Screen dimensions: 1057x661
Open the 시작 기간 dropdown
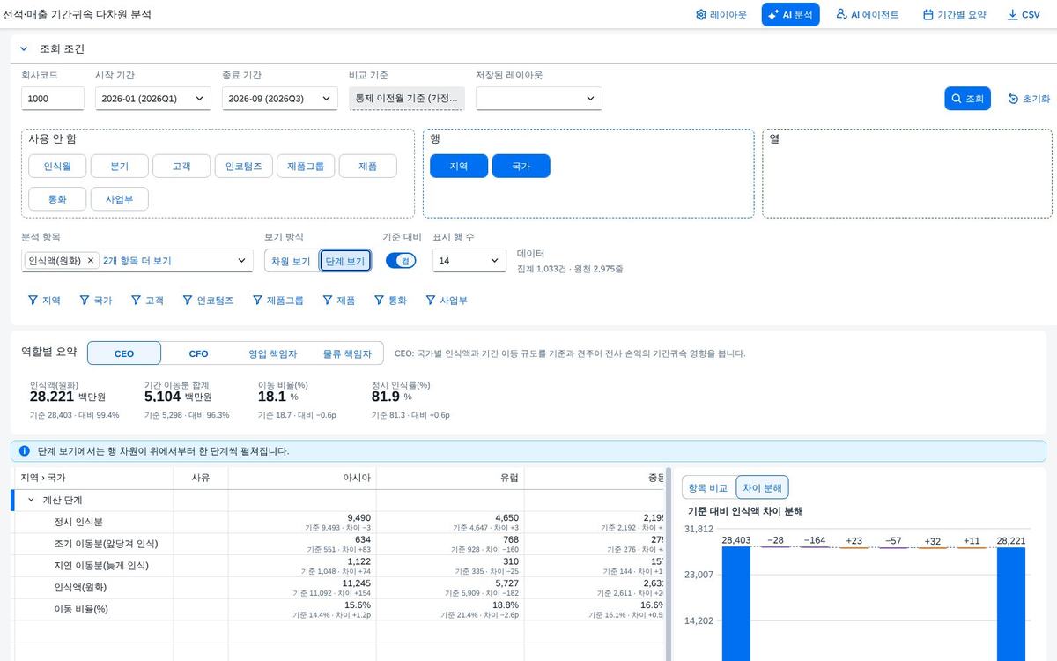click(153, 99)
